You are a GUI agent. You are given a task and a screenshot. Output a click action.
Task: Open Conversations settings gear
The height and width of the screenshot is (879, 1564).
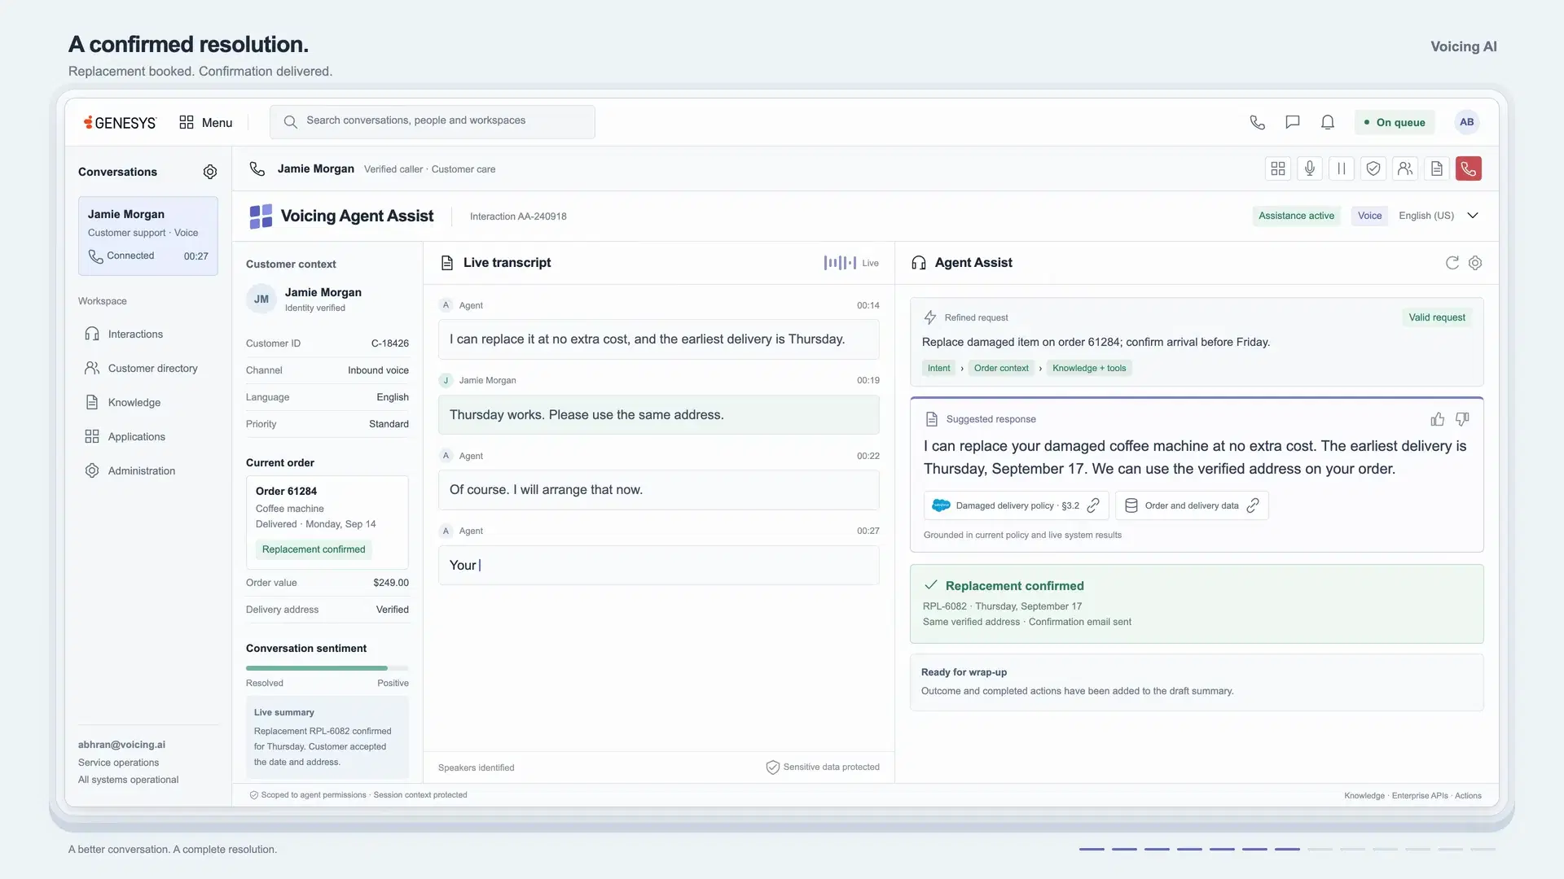click(x=210, y=172)
